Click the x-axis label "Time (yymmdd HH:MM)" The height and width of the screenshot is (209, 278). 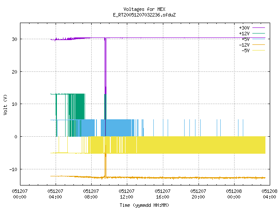tap(144, 205)
